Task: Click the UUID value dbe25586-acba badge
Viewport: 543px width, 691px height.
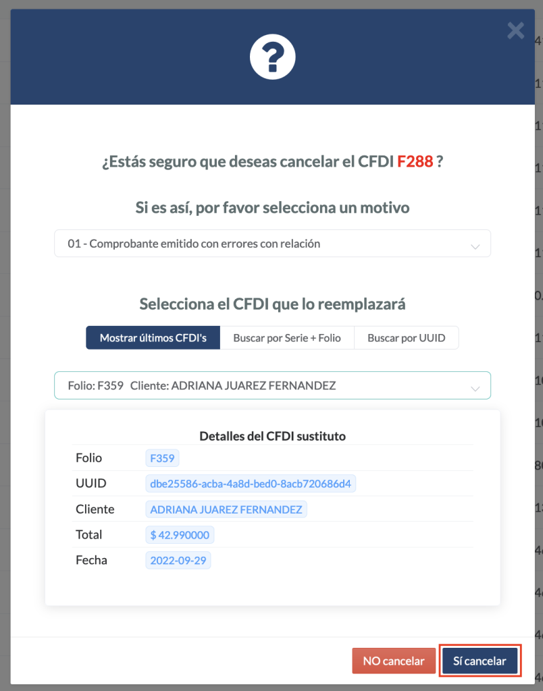Action: click(x=251, y=484)
